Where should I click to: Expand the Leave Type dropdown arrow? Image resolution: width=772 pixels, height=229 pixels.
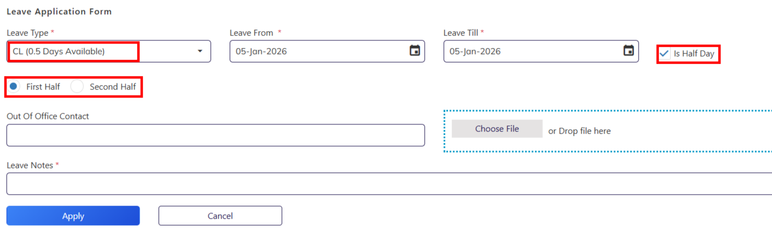(200, 52)
